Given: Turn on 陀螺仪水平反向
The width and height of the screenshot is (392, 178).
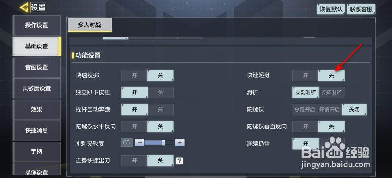Looking at the screenshot, I should coord(135,126).
